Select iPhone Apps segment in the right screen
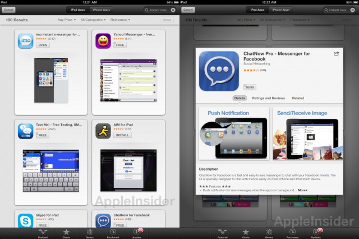Viewport: 359px width, 239px height. pyautogui.click(x=281, y=10)
